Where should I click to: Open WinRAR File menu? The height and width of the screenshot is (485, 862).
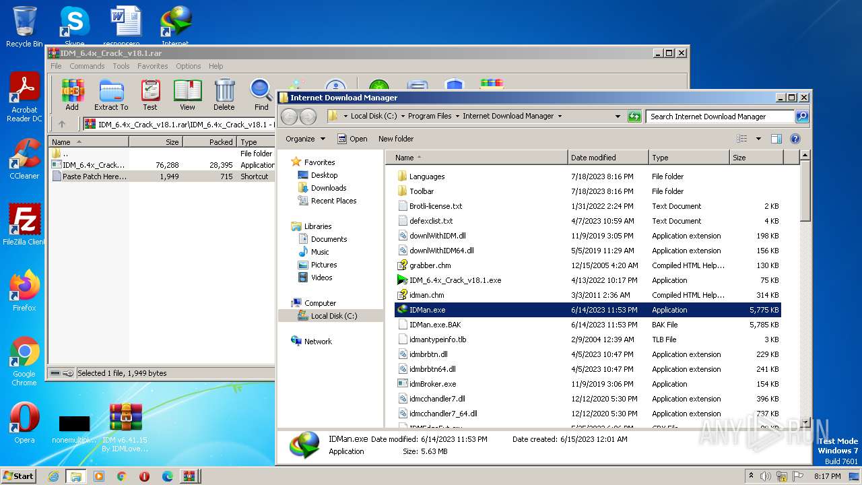coord(56,66)
